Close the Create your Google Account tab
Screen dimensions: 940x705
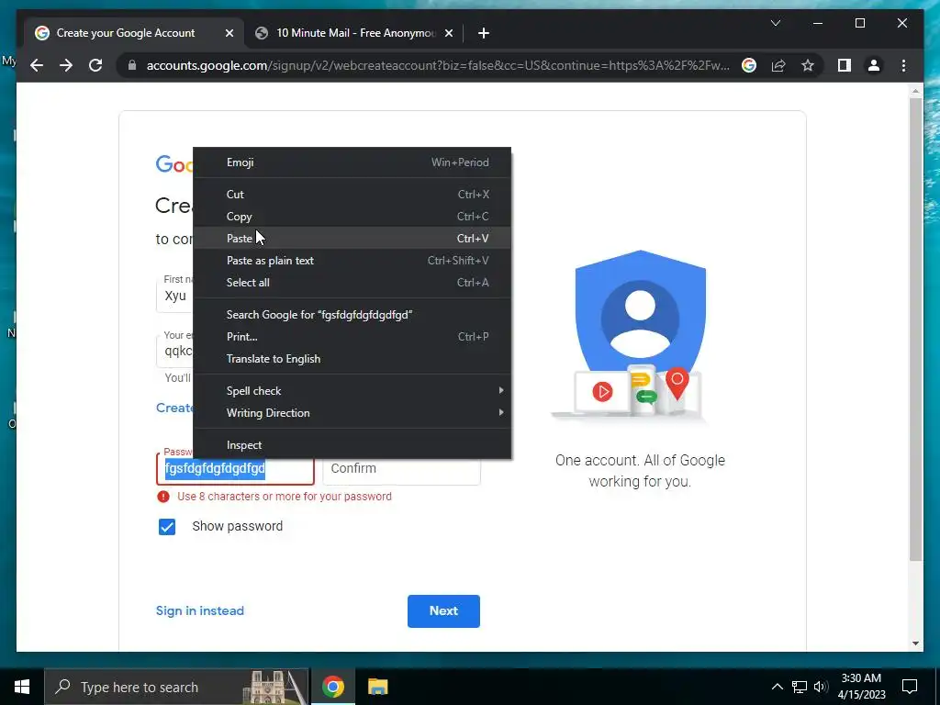tap(229, 33)
